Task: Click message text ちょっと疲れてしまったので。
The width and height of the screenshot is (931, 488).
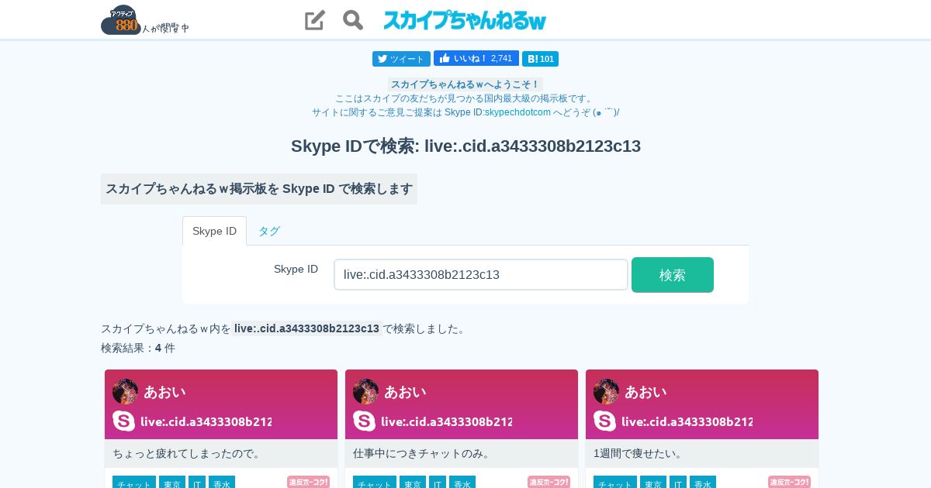Action: coord(189,453)
